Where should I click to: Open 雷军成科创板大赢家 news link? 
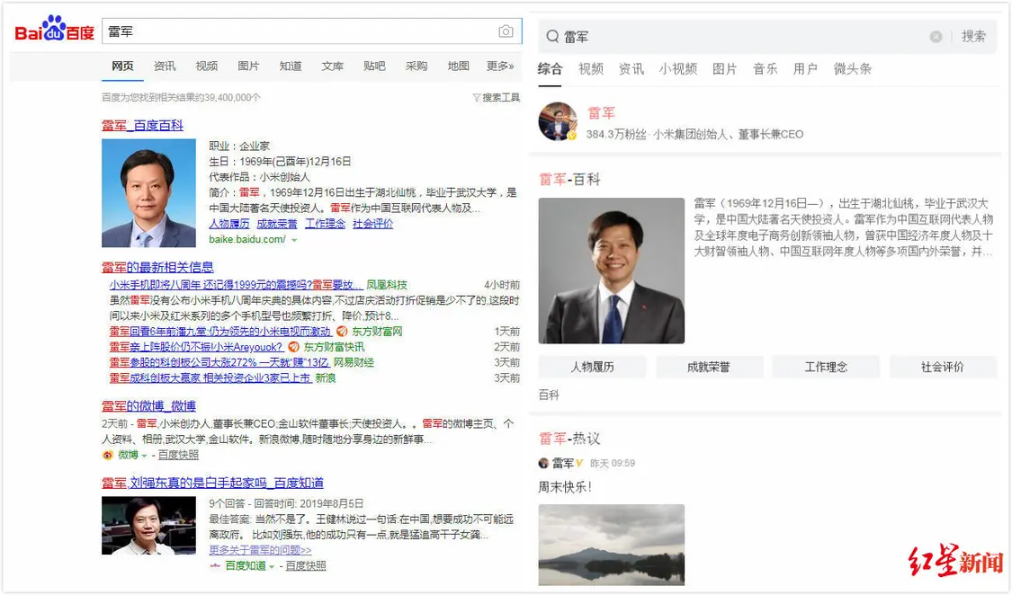click(210, 377)
